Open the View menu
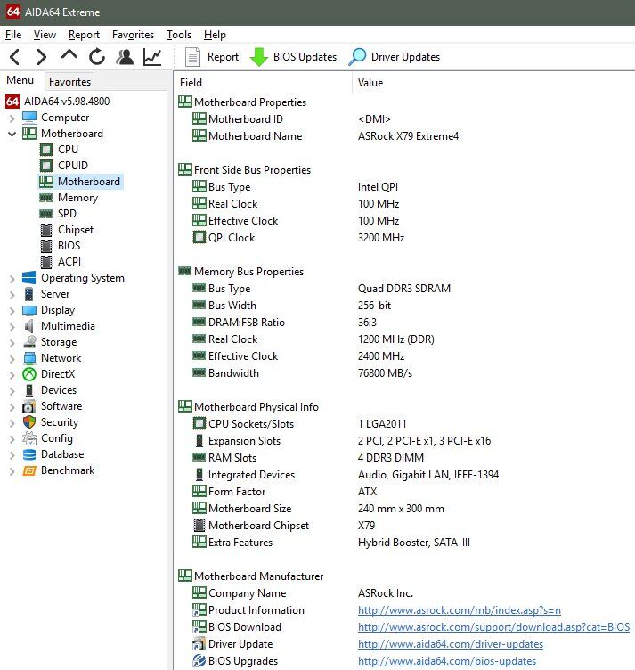 (x=45, y=35)
